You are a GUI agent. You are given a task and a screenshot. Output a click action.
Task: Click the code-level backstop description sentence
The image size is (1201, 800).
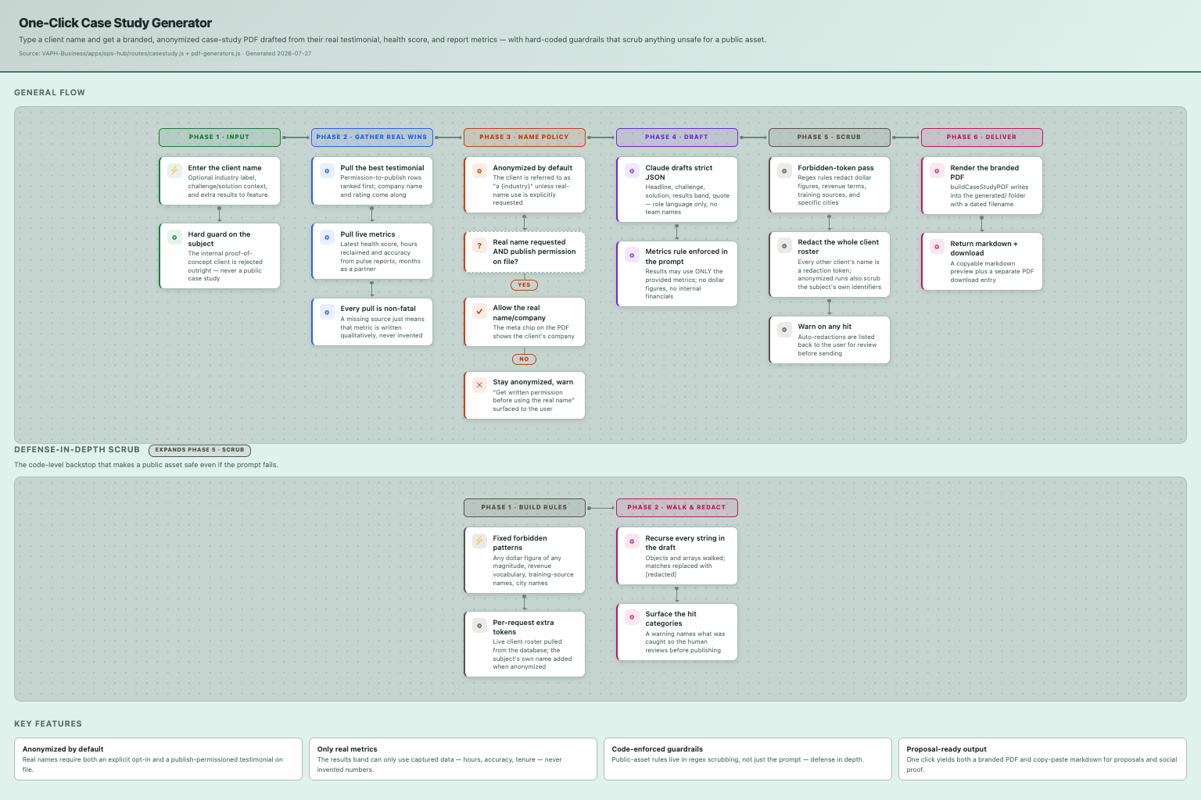pyautogui.click(x=146, y=465)
